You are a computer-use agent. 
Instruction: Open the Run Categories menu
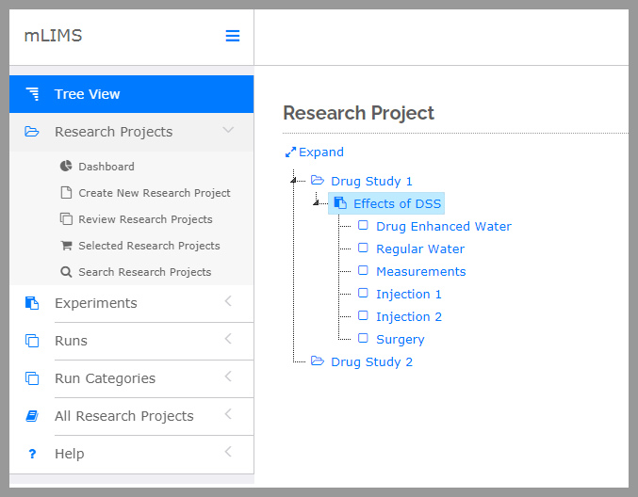105,378
